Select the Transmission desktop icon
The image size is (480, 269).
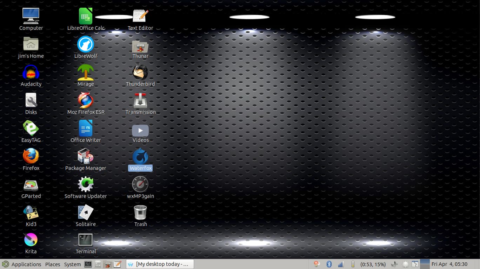click(x=140, y=100)
